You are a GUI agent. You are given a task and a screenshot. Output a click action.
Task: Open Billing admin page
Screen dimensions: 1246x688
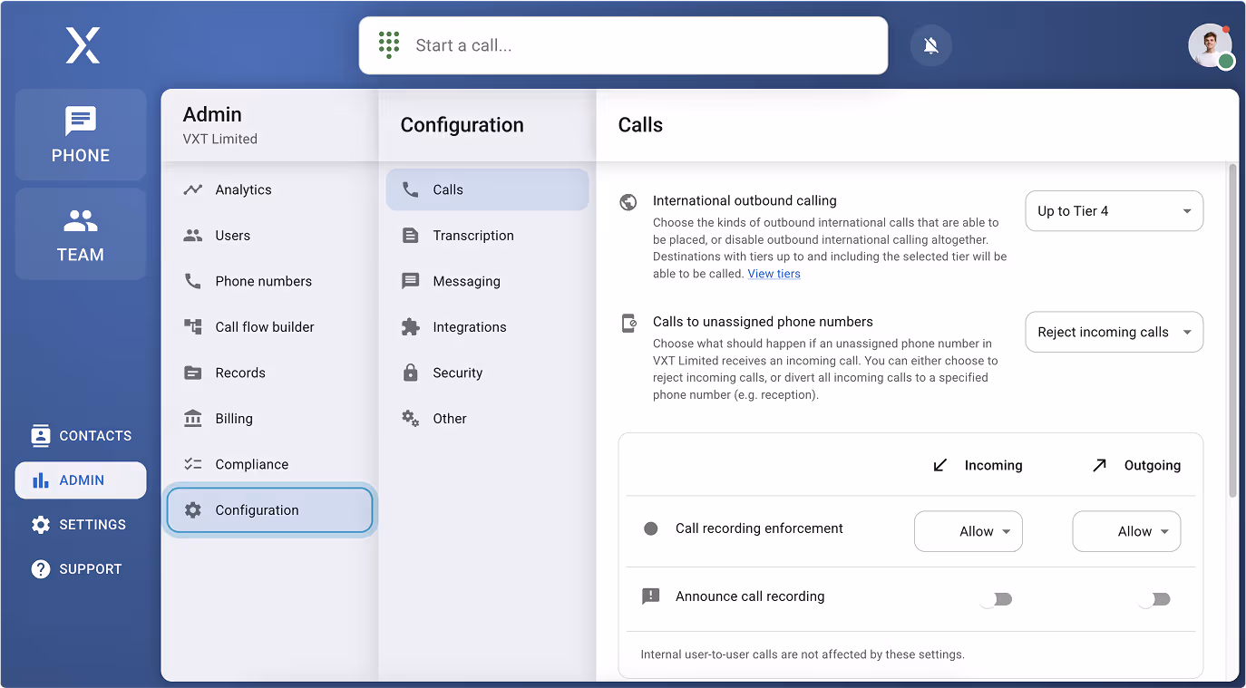tap(269, 419)
